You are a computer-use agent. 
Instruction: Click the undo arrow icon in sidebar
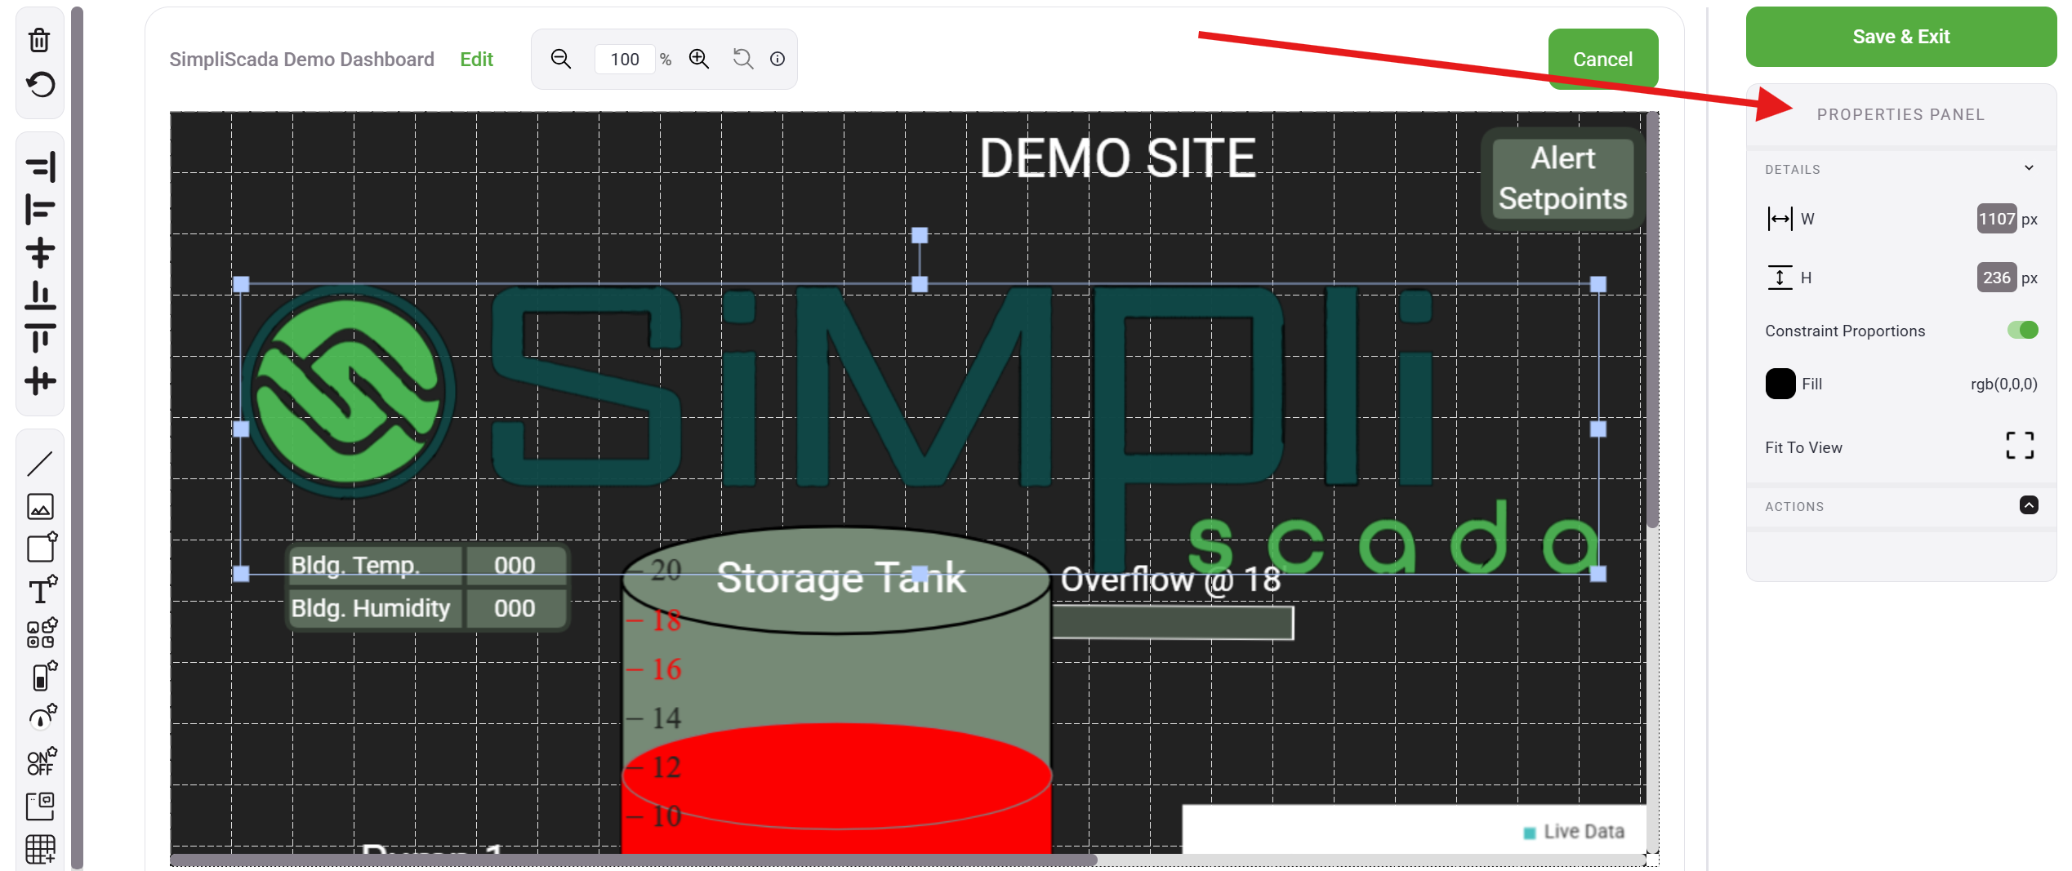40,84
